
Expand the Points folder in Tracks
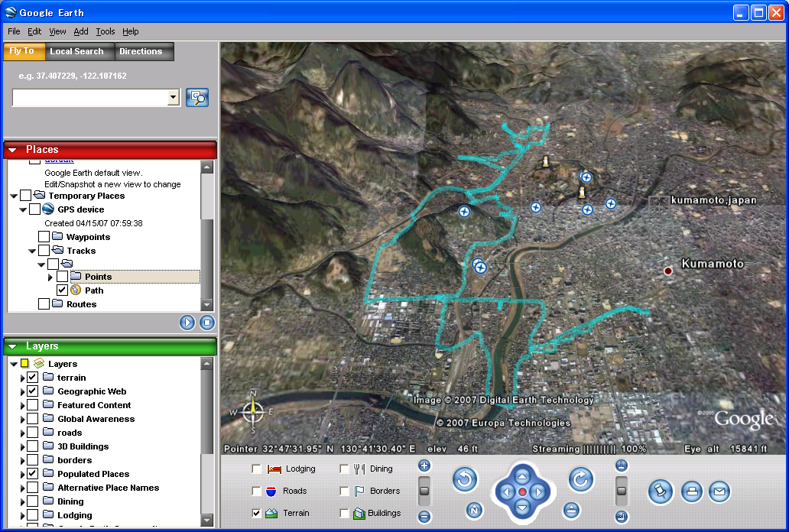(x=50, y=277)
